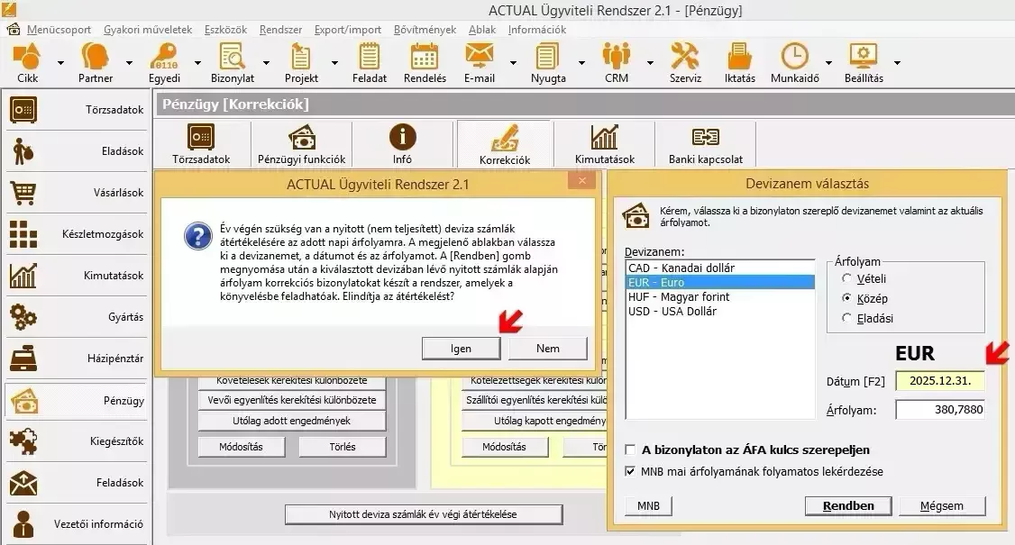
Task: Enable ÁFA kulcs on the document checkbox
Action: point(631,450)
